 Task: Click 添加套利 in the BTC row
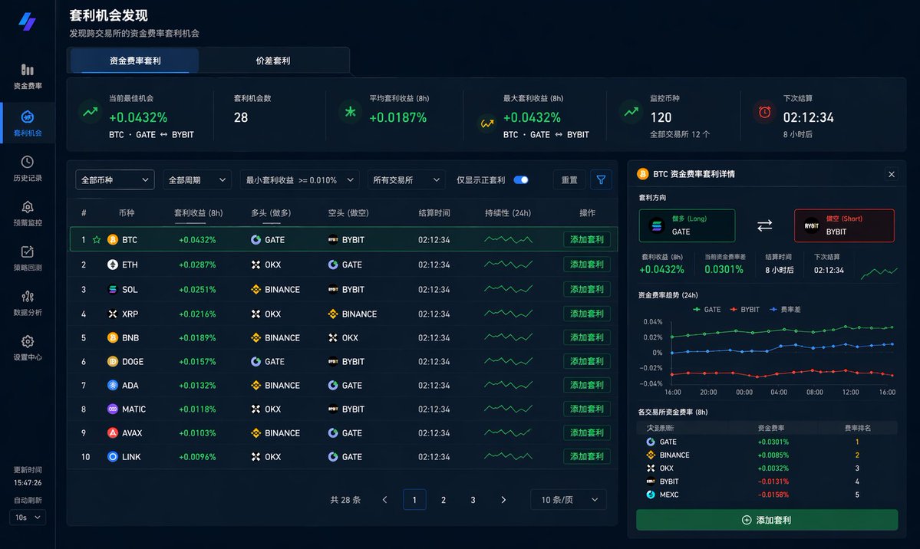587,239
